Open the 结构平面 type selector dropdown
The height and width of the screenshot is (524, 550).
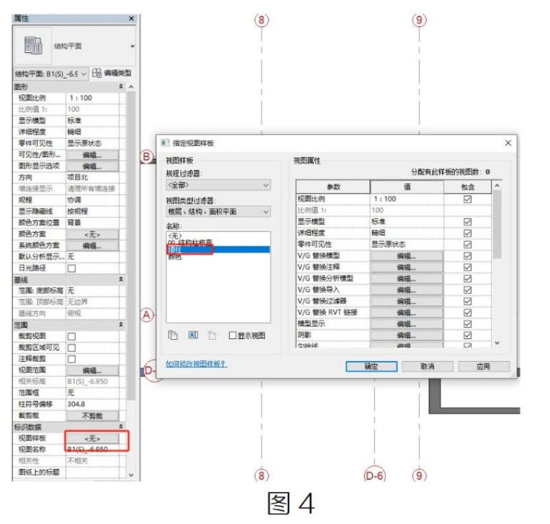132,46
